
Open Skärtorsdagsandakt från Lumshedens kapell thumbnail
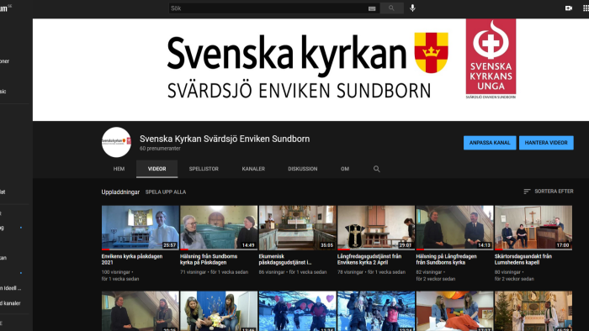(533, 228)
